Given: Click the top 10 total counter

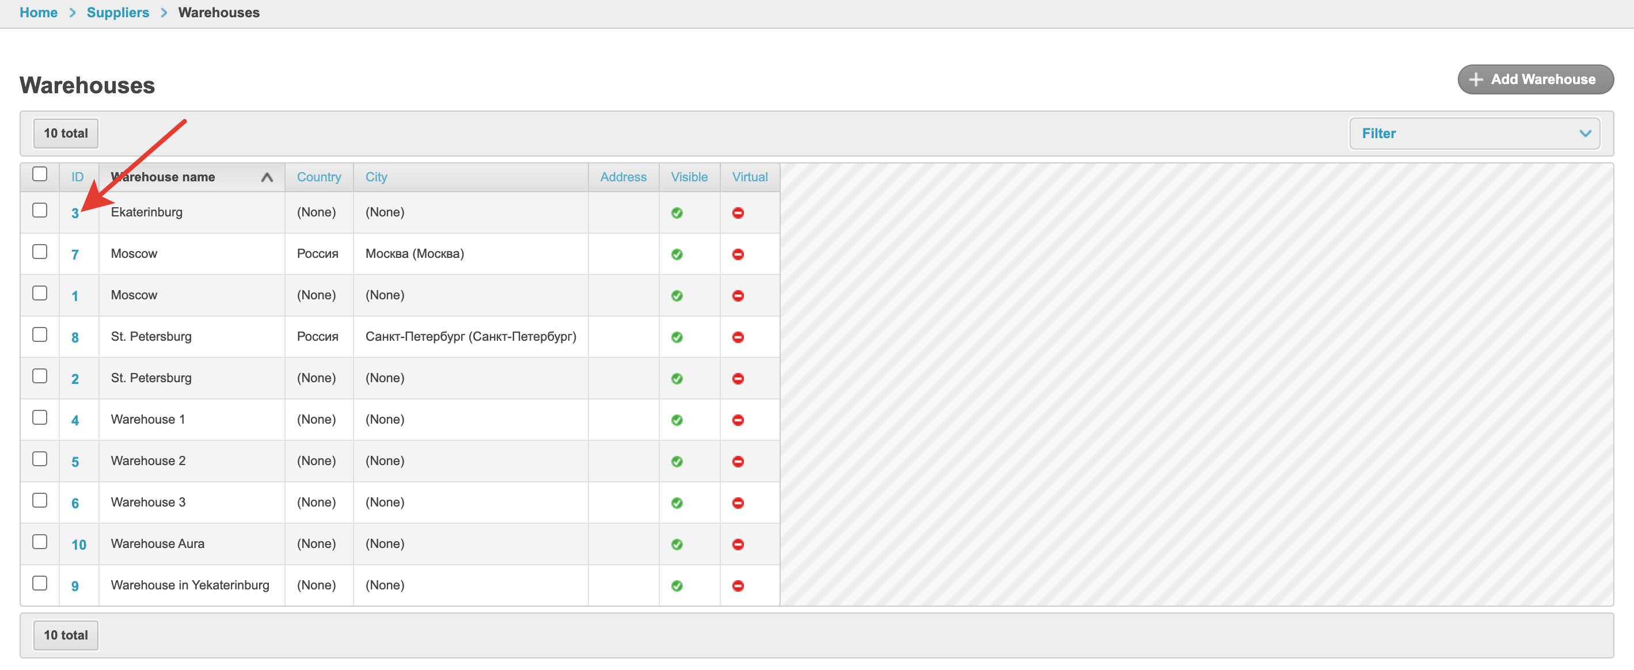Looking at the screenshot, I should (65, 133).
